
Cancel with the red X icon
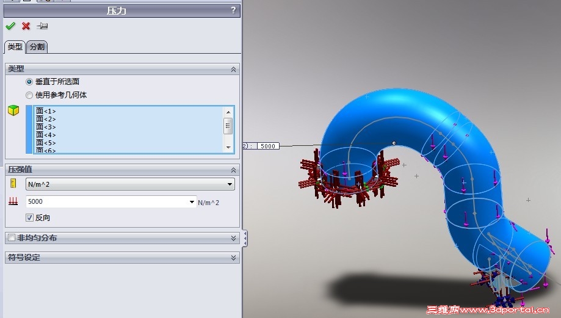click(x=26, y=26)
